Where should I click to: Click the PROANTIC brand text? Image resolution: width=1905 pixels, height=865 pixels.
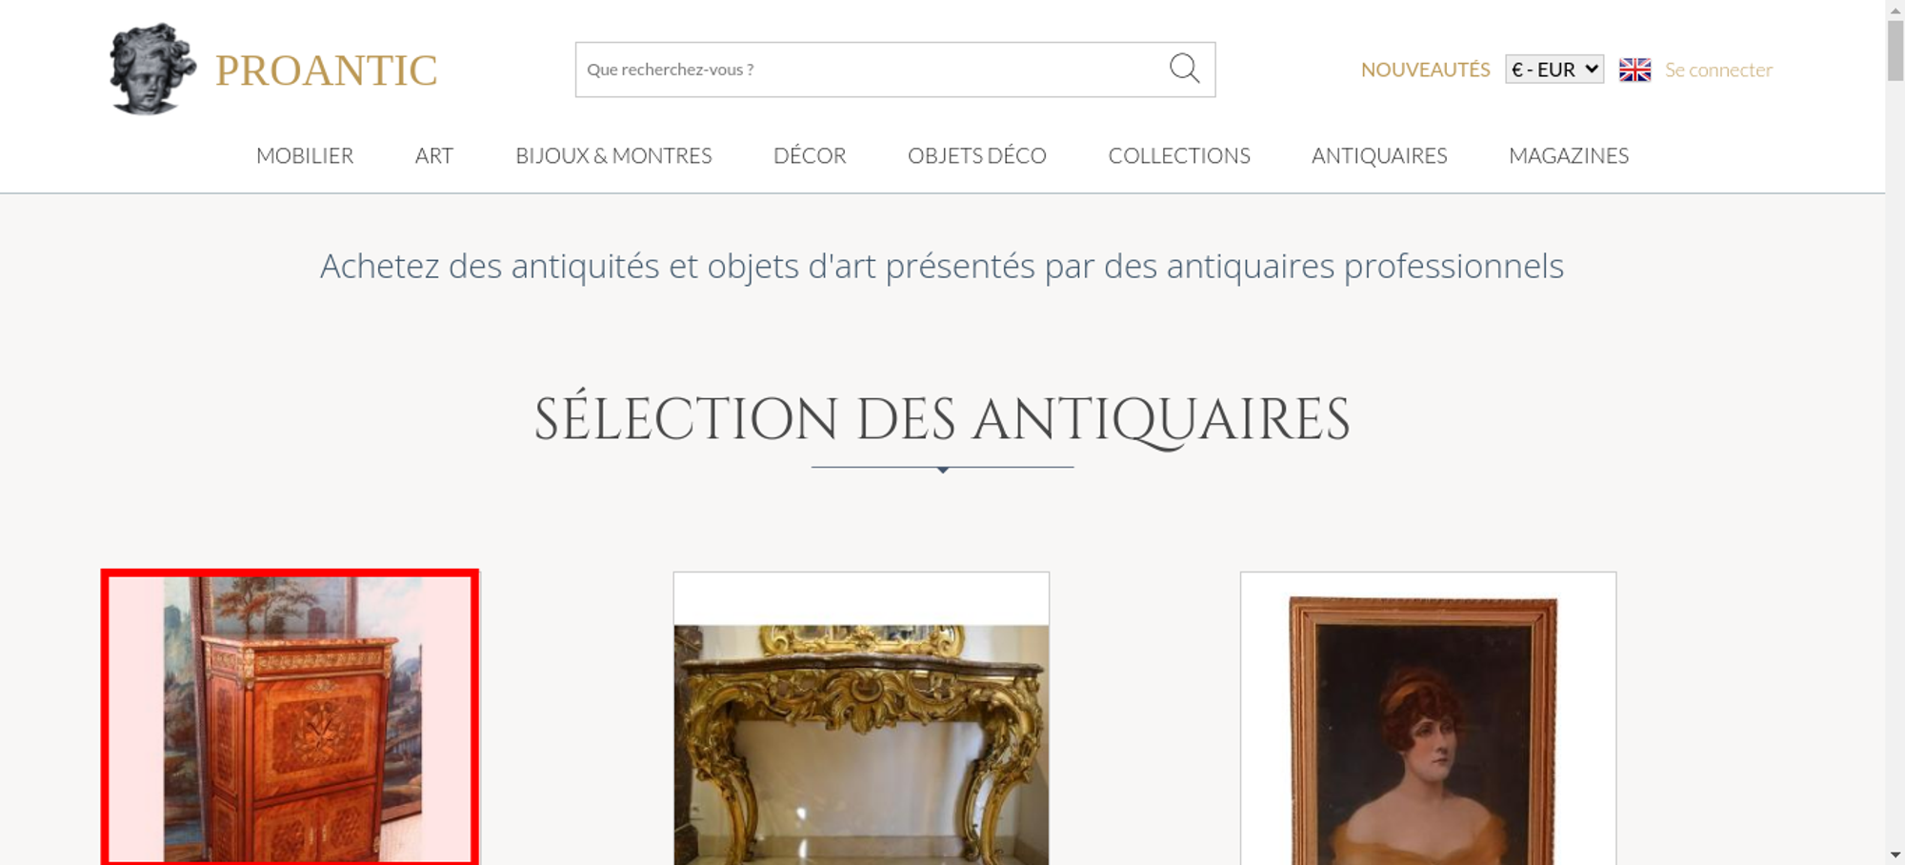pyautogui.click(x=326, y=70)
